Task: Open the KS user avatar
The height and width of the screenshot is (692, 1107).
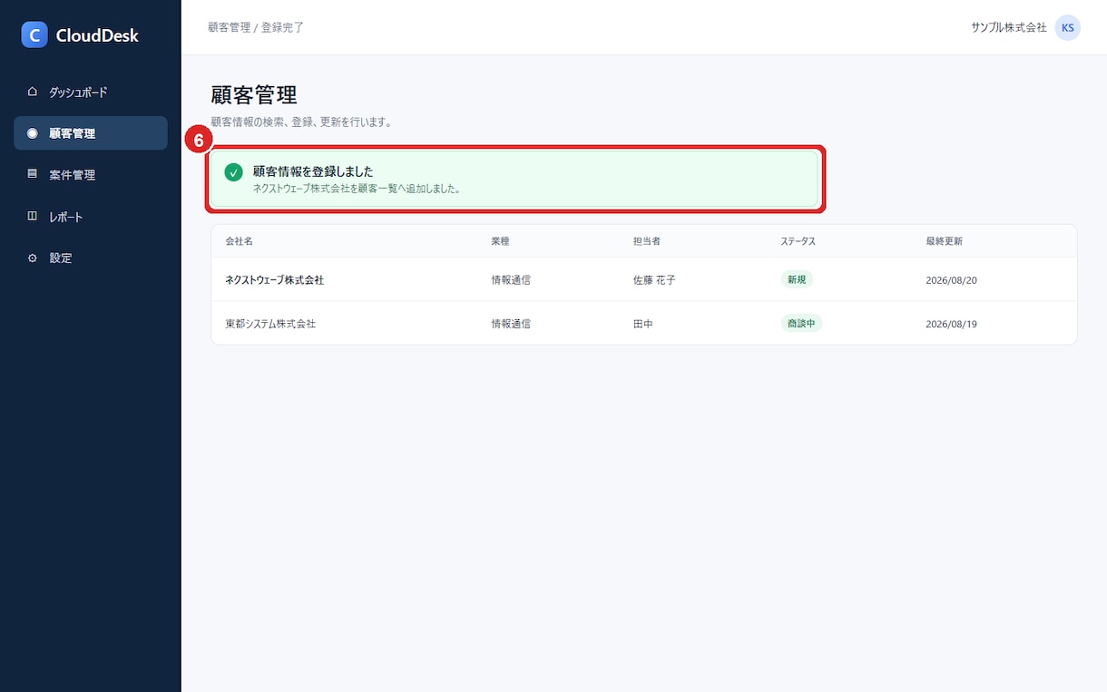Action: pyautogui.click(x=1067, y=27)
